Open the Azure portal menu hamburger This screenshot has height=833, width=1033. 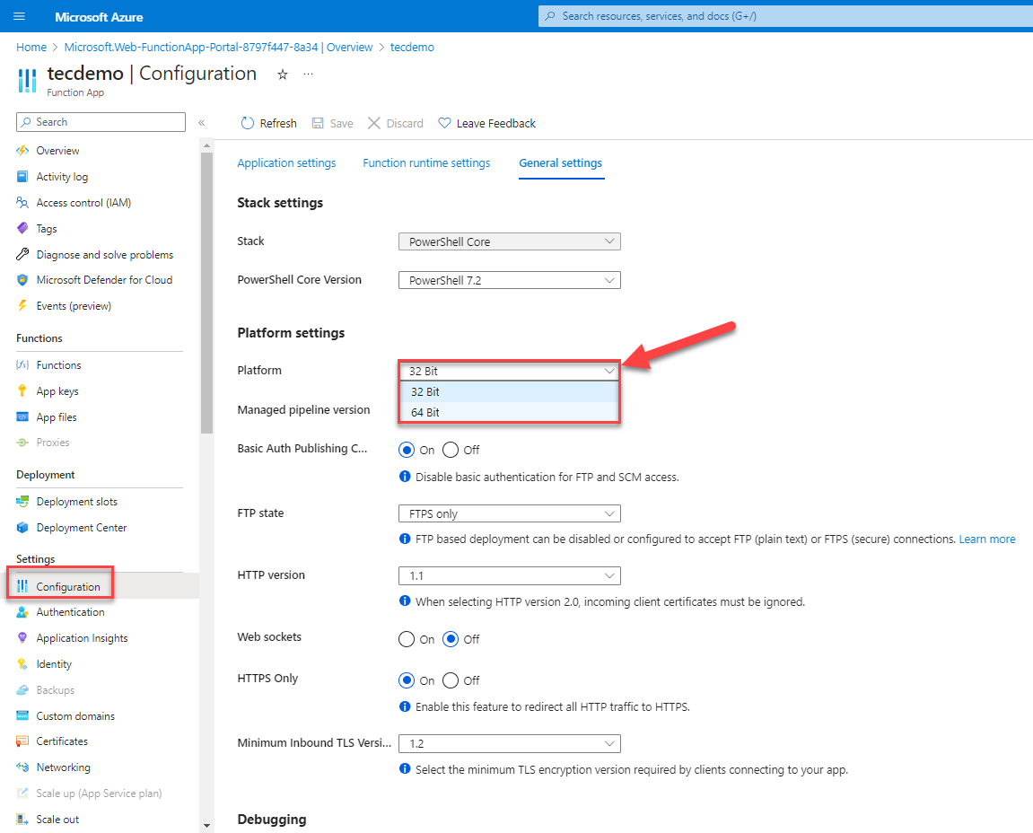(19, 15)
